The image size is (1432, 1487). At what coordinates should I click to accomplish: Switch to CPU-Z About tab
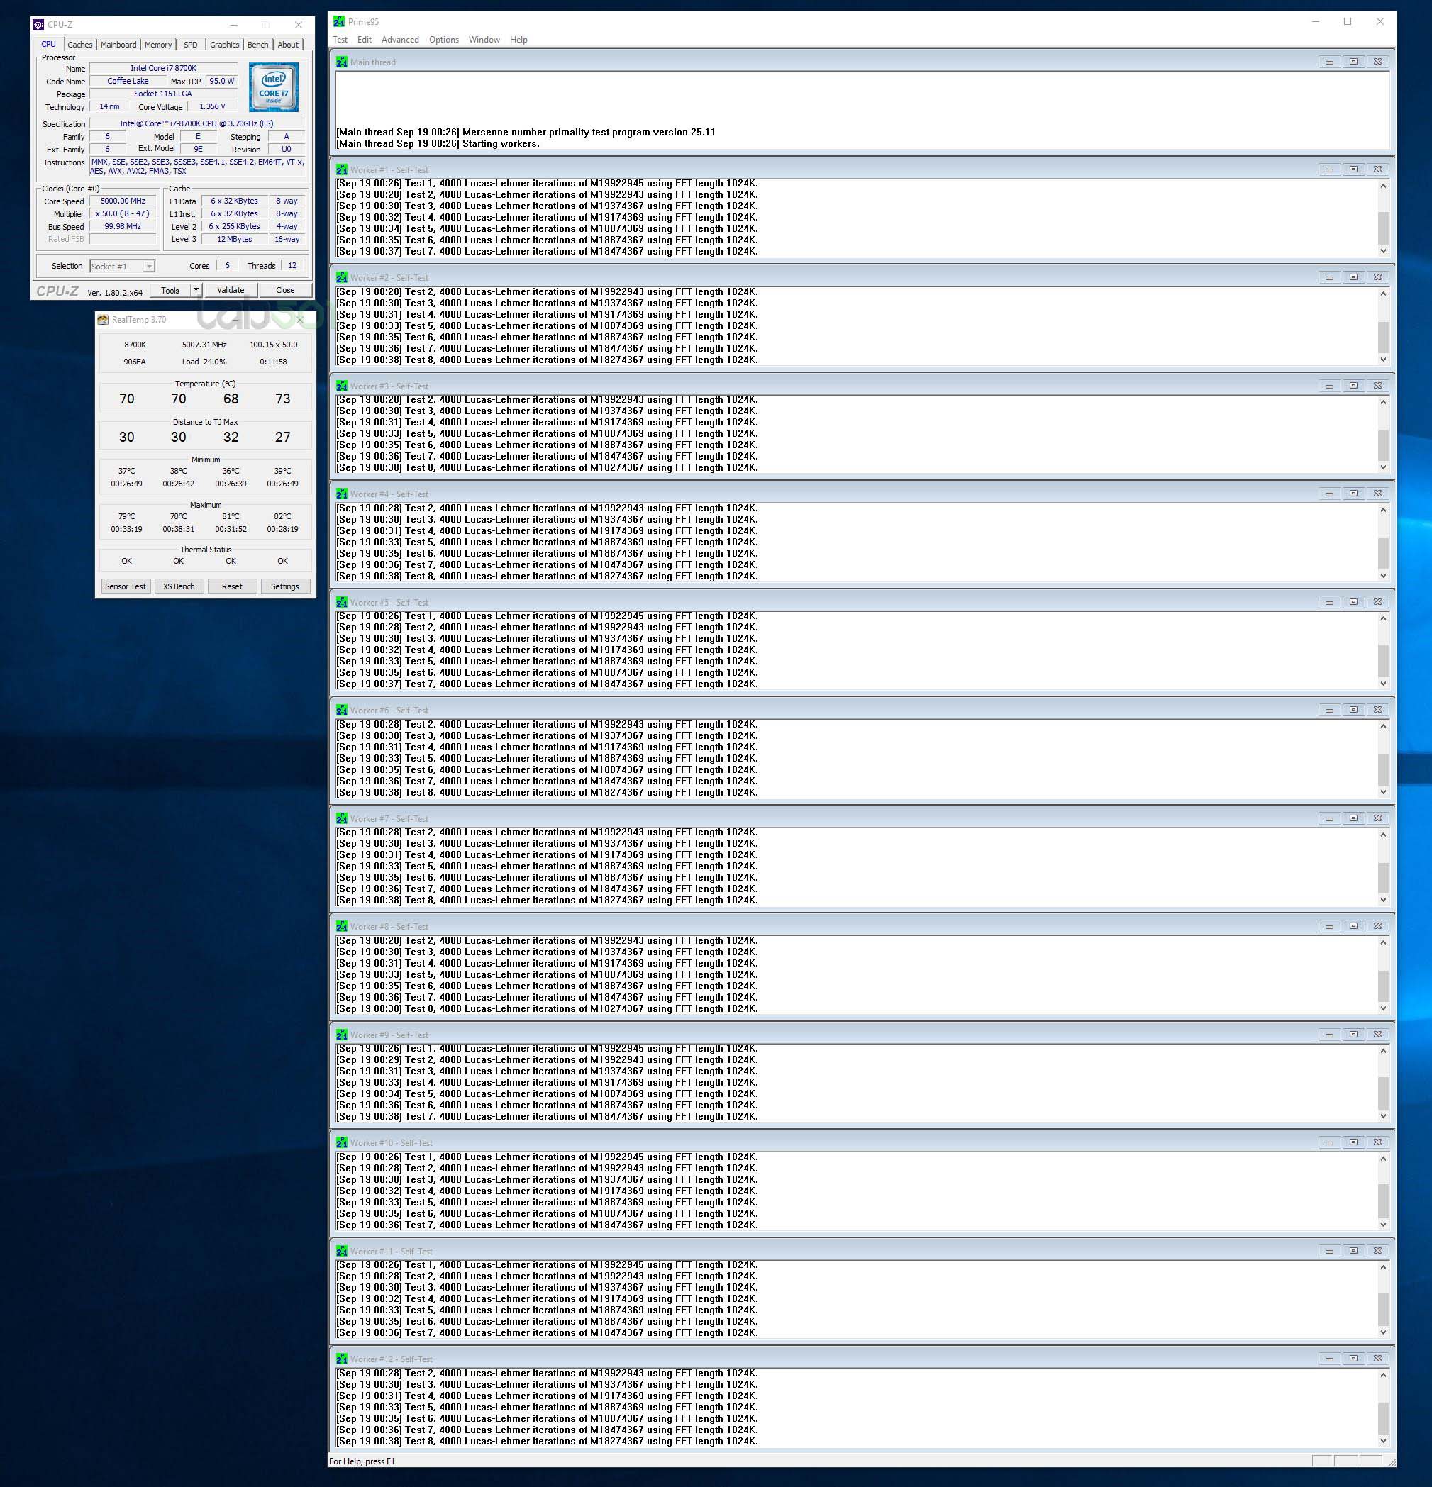pos(288,45)
